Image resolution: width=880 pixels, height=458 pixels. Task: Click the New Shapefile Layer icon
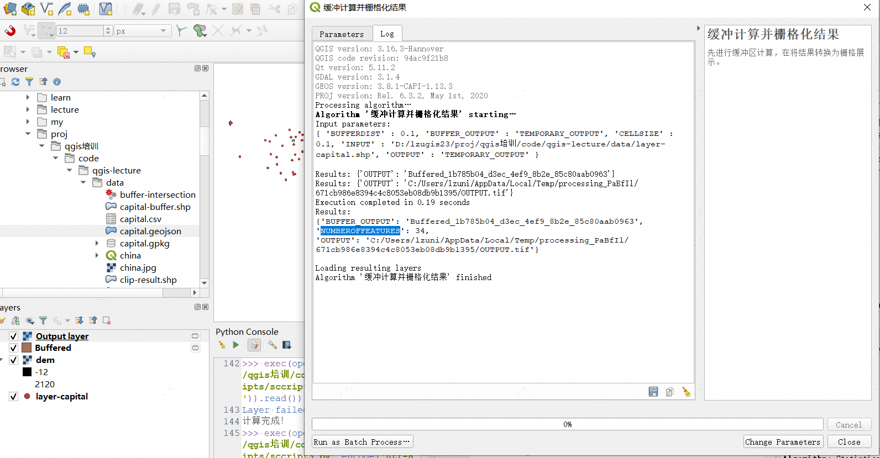click(x=47, y=9)
